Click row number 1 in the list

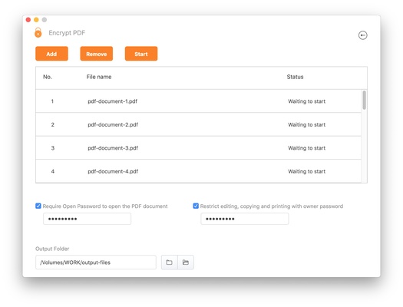(52, 101)
